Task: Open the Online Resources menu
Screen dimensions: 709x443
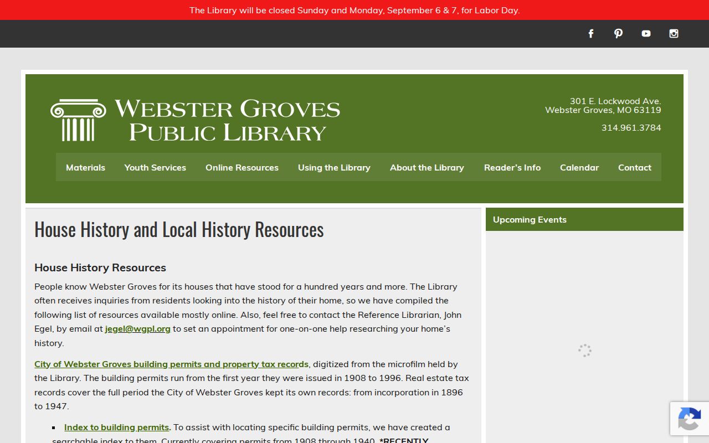Action: pos(242,167)
